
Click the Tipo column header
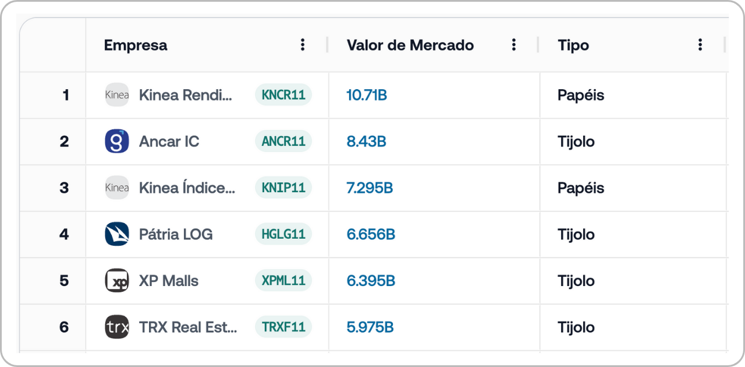click(573, 45)
